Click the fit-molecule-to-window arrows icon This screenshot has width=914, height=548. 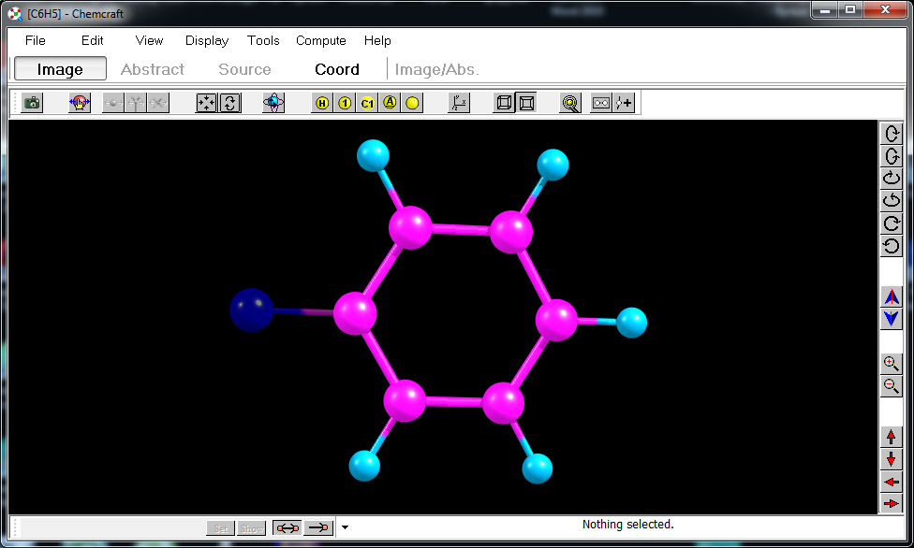pos(206,103)
